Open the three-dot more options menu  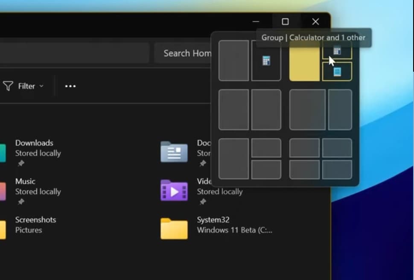(x=70, y=86)
